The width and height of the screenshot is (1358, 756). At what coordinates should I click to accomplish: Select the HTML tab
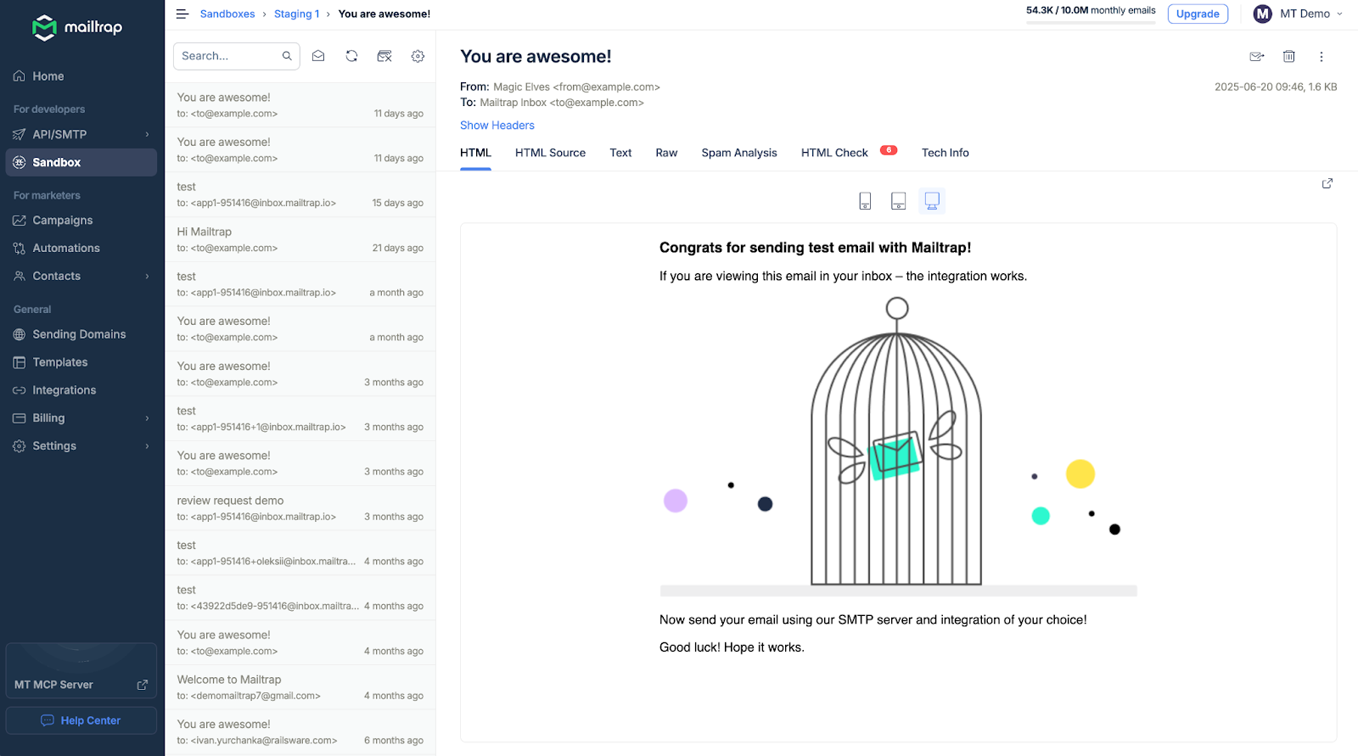(475, 153)
